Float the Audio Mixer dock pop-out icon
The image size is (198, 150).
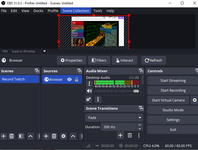click(x=141, y=71)
